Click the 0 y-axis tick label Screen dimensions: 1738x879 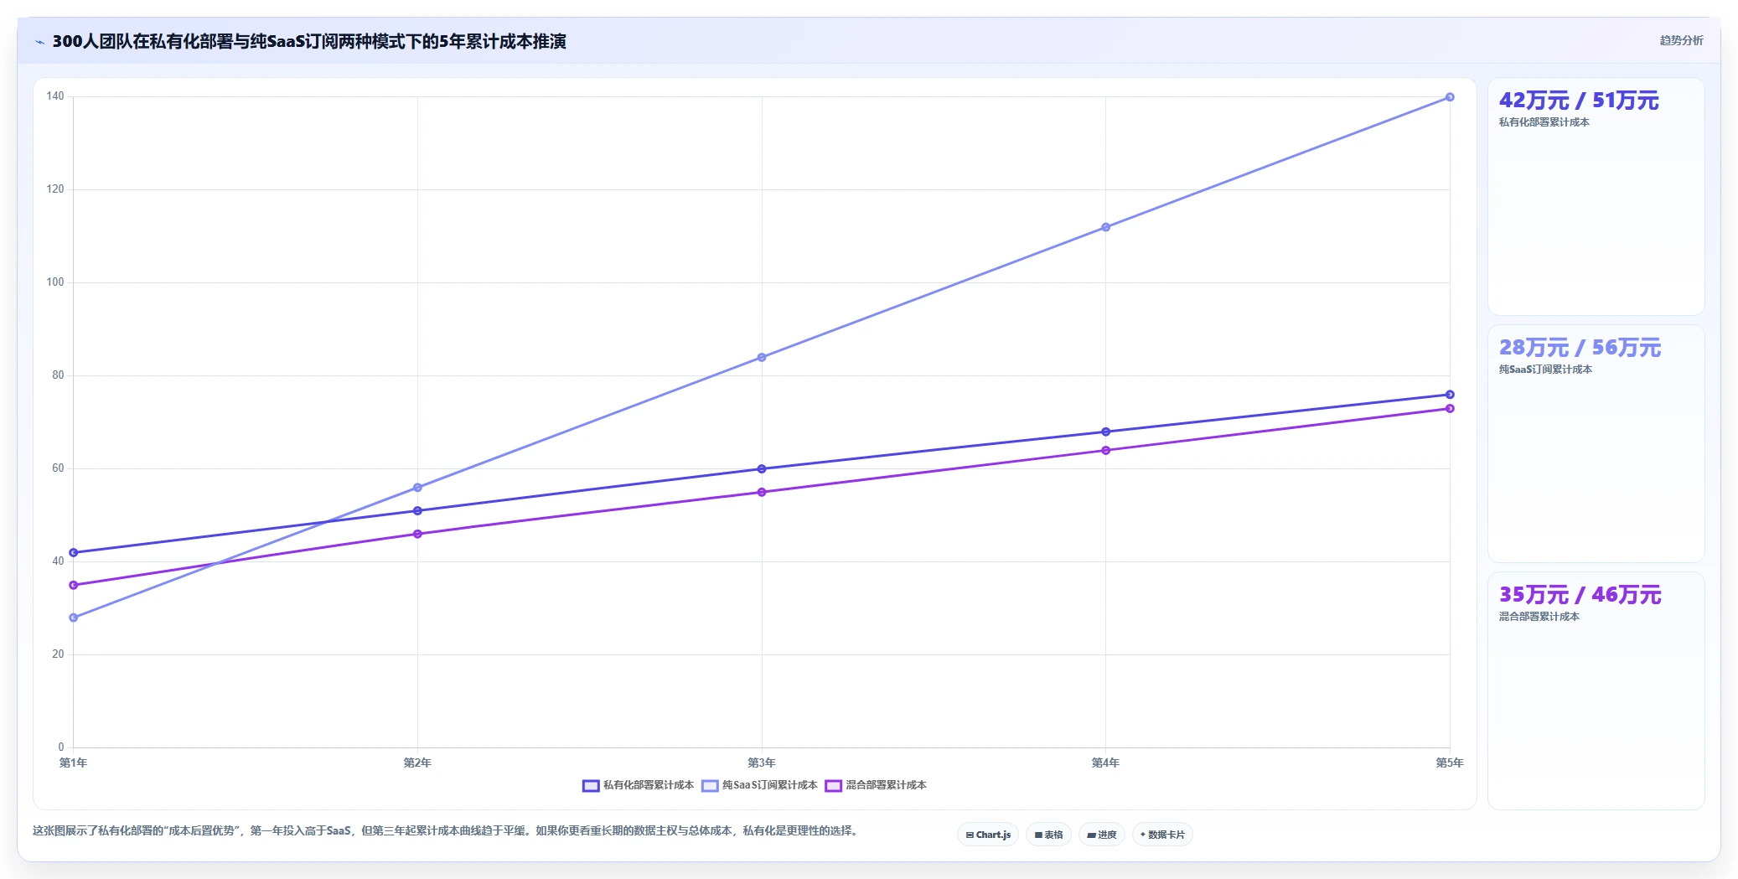click(61, 747)
